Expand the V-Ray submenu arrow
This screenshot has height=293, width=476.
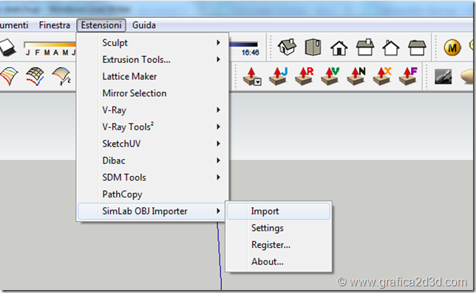pos(218,110)
